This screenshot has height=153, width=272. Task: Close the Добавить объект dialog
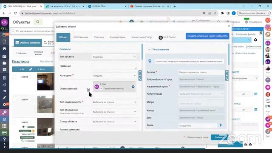(229, 26)
